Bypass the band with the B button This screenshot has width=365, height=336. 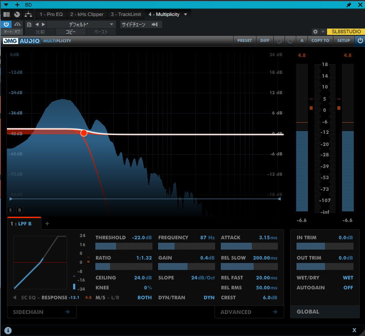[19, 210]
